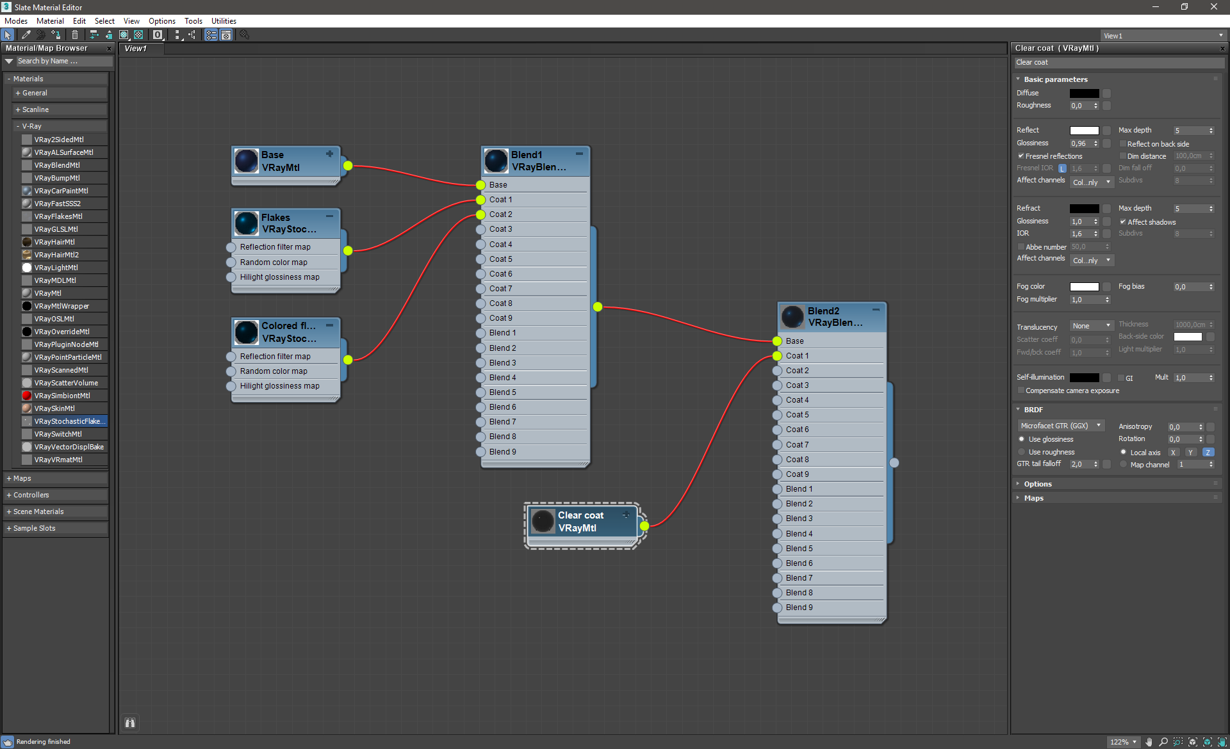Open the Utilities menu
Viewport: 1230px width, 749px height.
(x=224, y=21)
